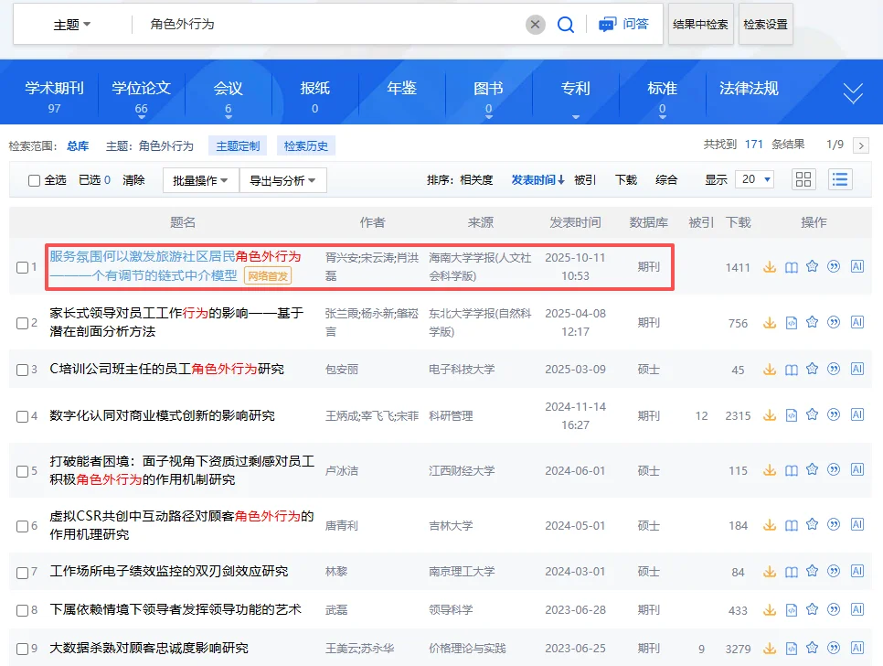Read row 1 article online
Image resolution: width=883 pixels, height=666 pixels.
(792, 266)
